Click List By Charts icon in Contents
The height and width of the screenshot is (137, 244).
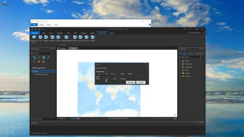pos(44,62)
